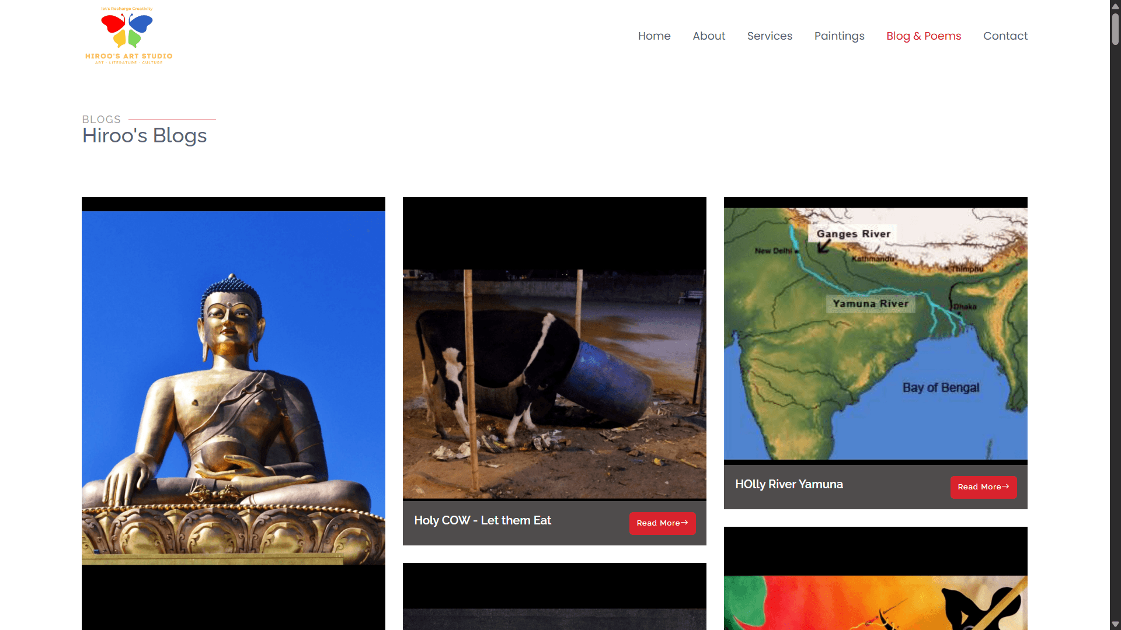This screenshot has width=1121, height=630.
Task: Click the Hiroo's Blogs heading
Action: (x=144, y=136)
